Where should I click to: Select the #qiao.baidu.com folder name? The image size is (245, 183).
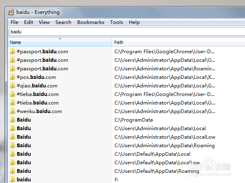point(37,85)
